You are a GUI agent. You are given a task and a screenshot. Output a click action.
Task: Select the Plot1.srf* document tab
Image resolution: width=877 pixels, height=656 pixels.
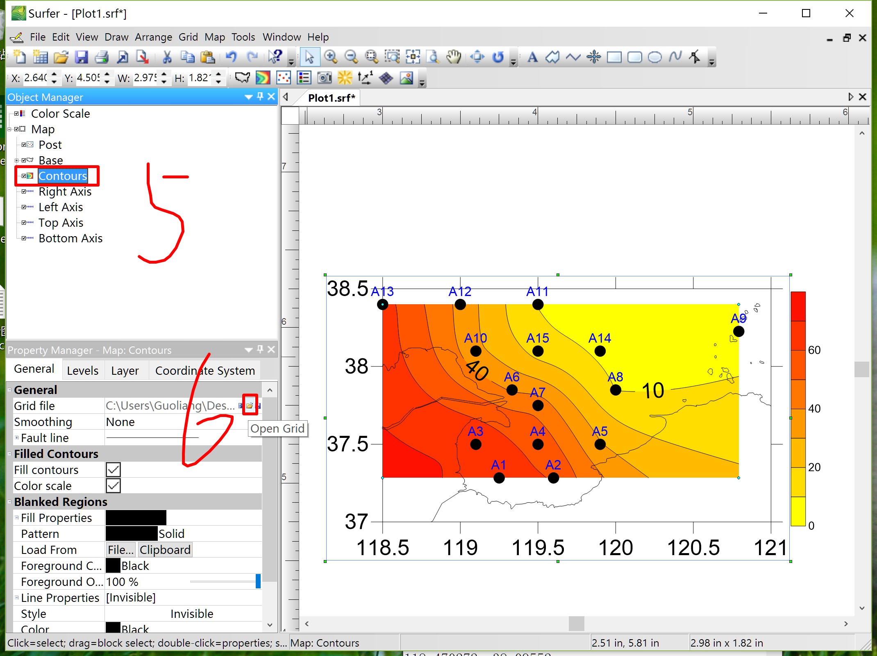tap(331, 98)
